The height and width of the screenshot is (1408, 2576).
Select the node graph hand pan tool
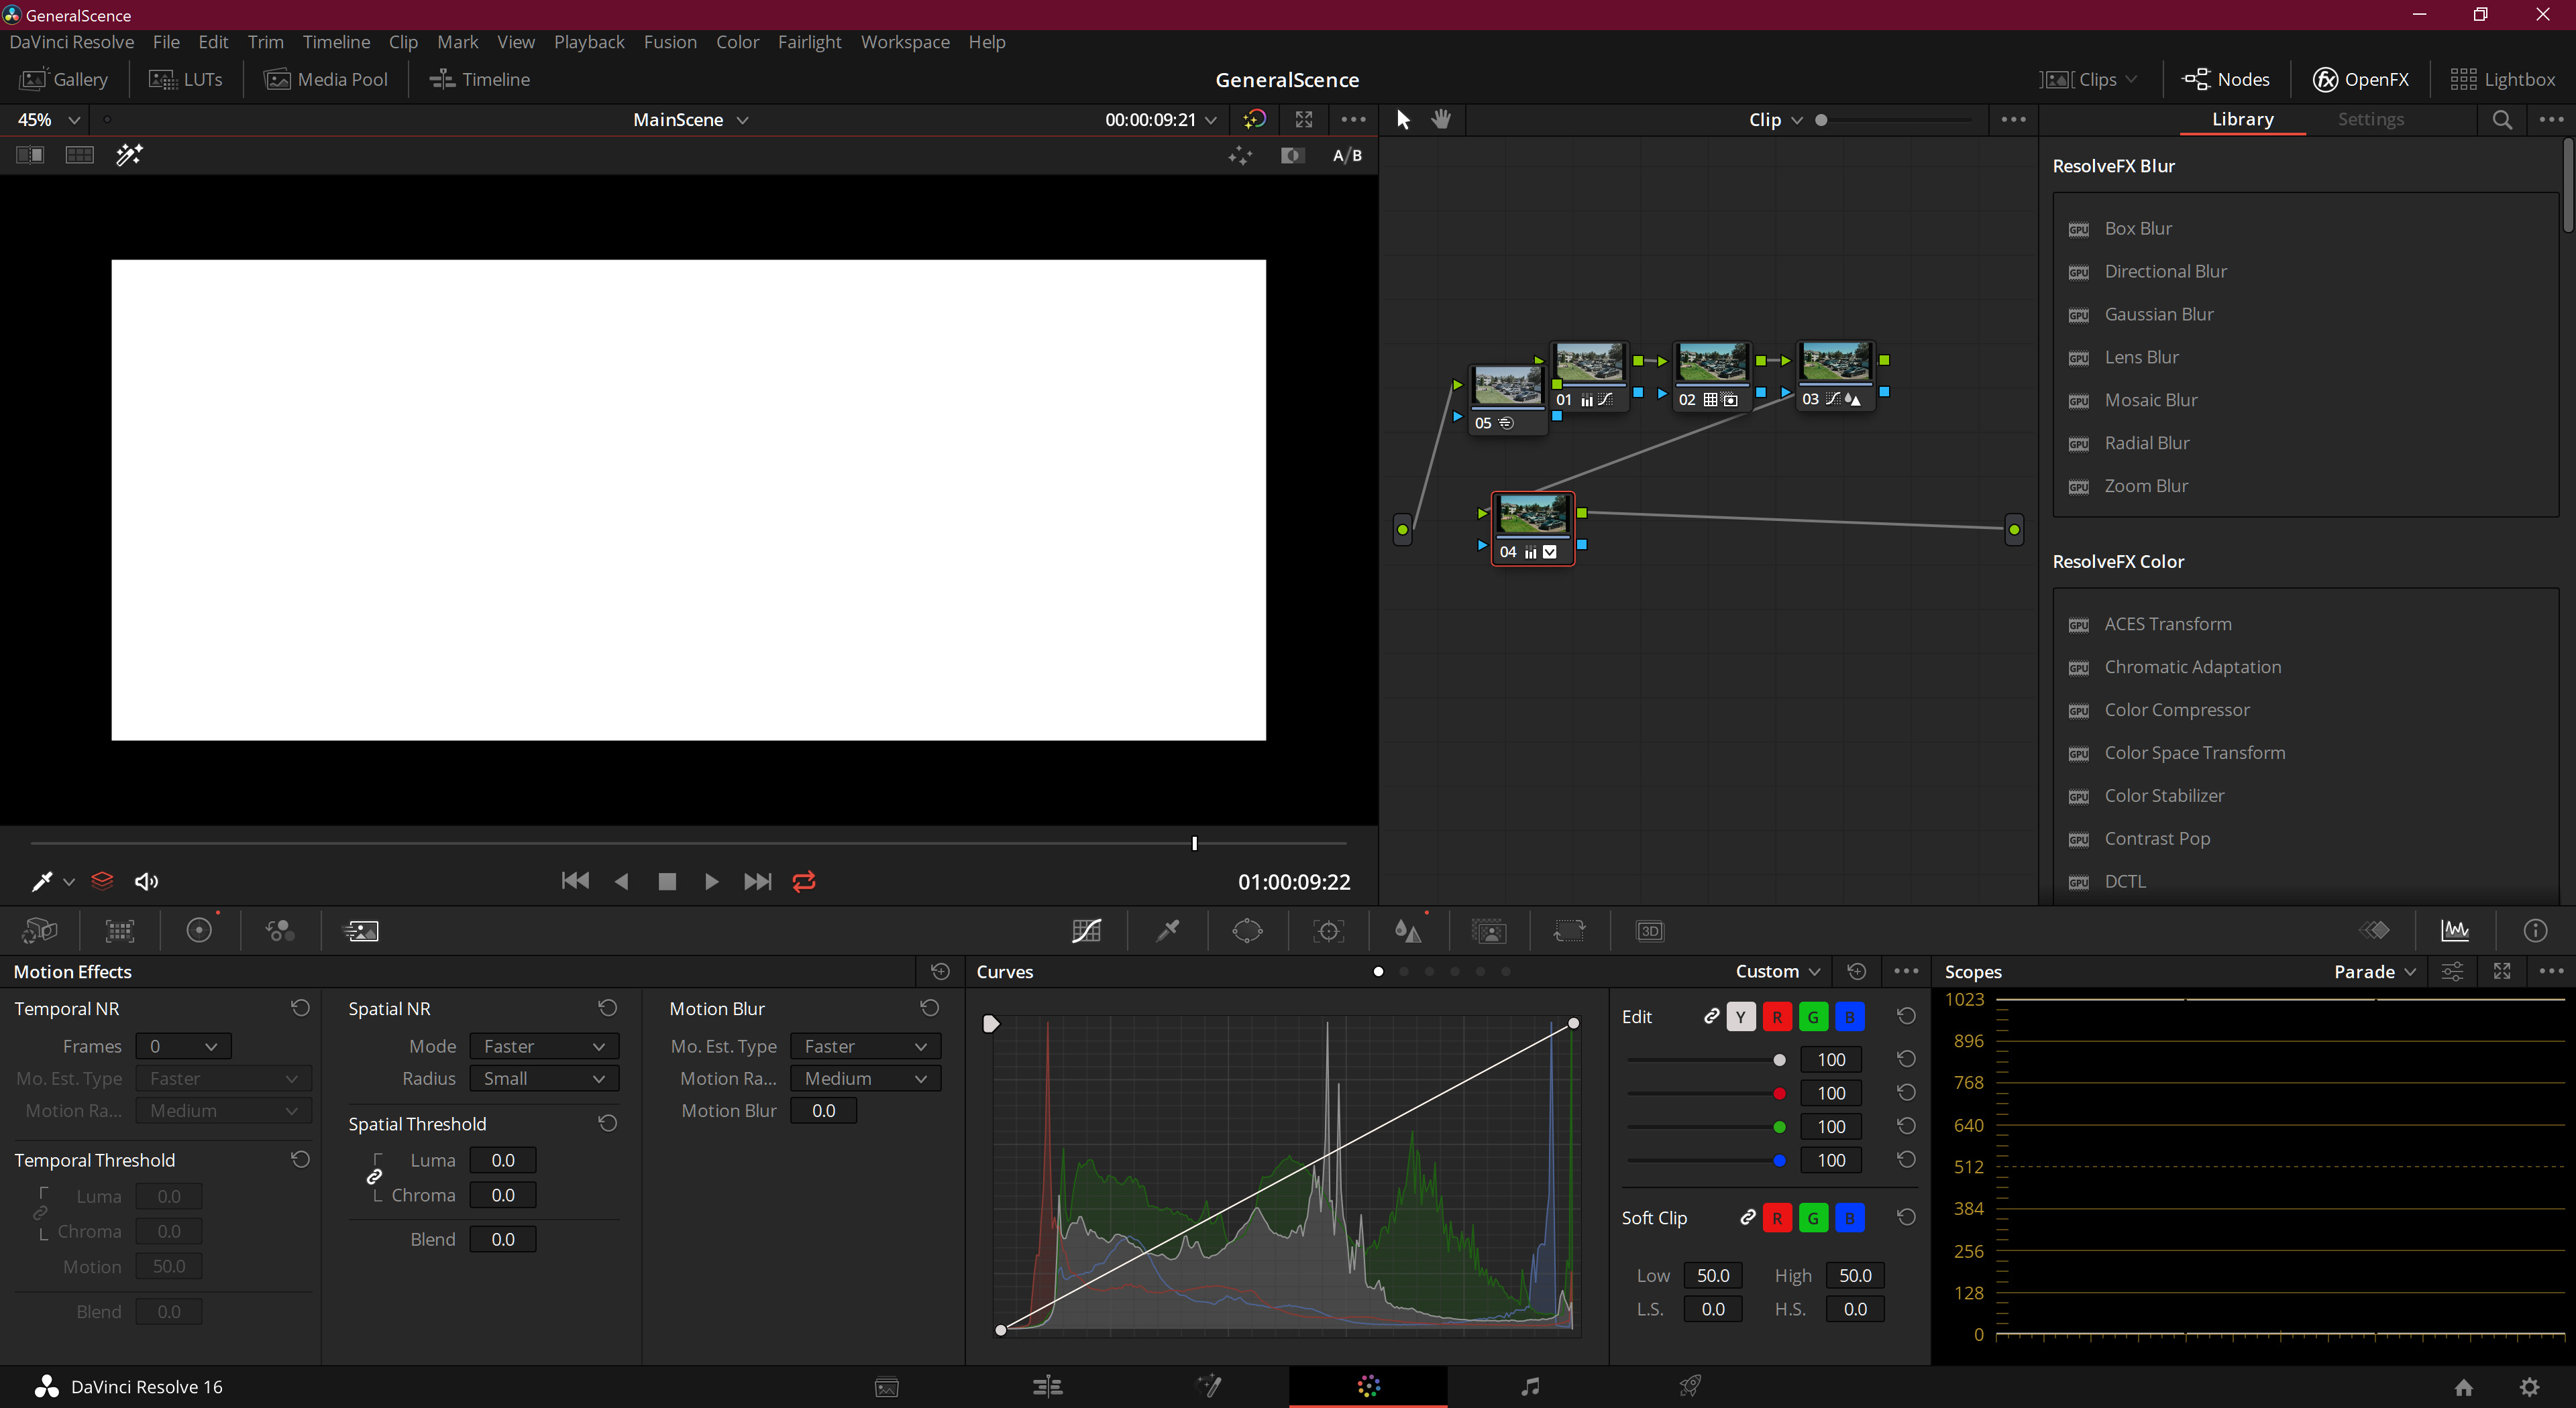1440,119
